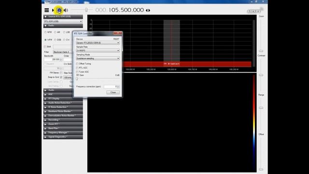Start the radio with the play button
Image resolution: width=309 pixels, height=174 pixels.
click(x=53, y=10)
